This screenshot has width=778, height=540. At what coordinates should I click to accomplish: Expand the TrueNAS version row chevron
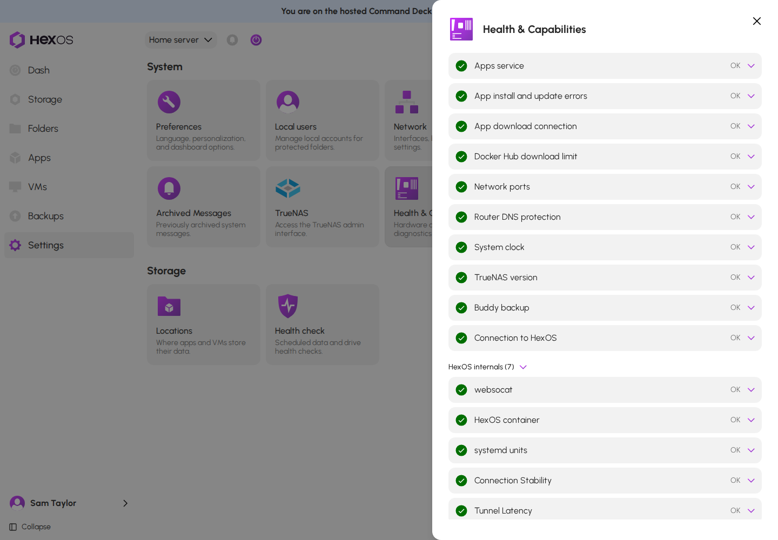pyautogui.click(x=751, y=278)
